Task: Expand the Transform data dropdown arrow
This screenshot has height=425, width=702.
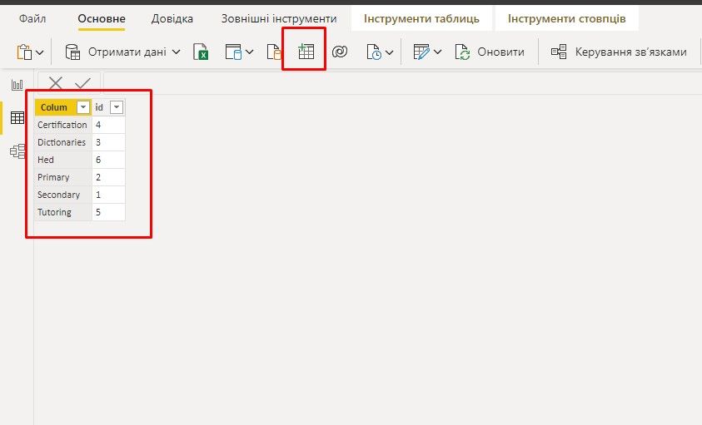Action: point(438,52)
